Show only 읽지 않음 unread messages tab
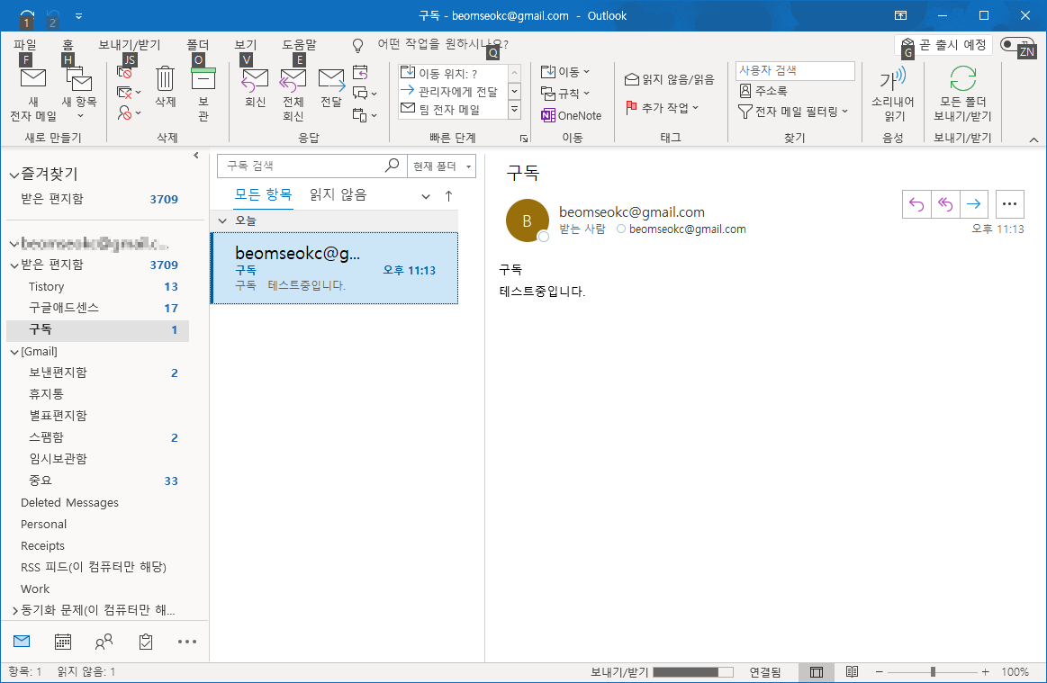The image size is (1047, 683). (x=338, y=195)
